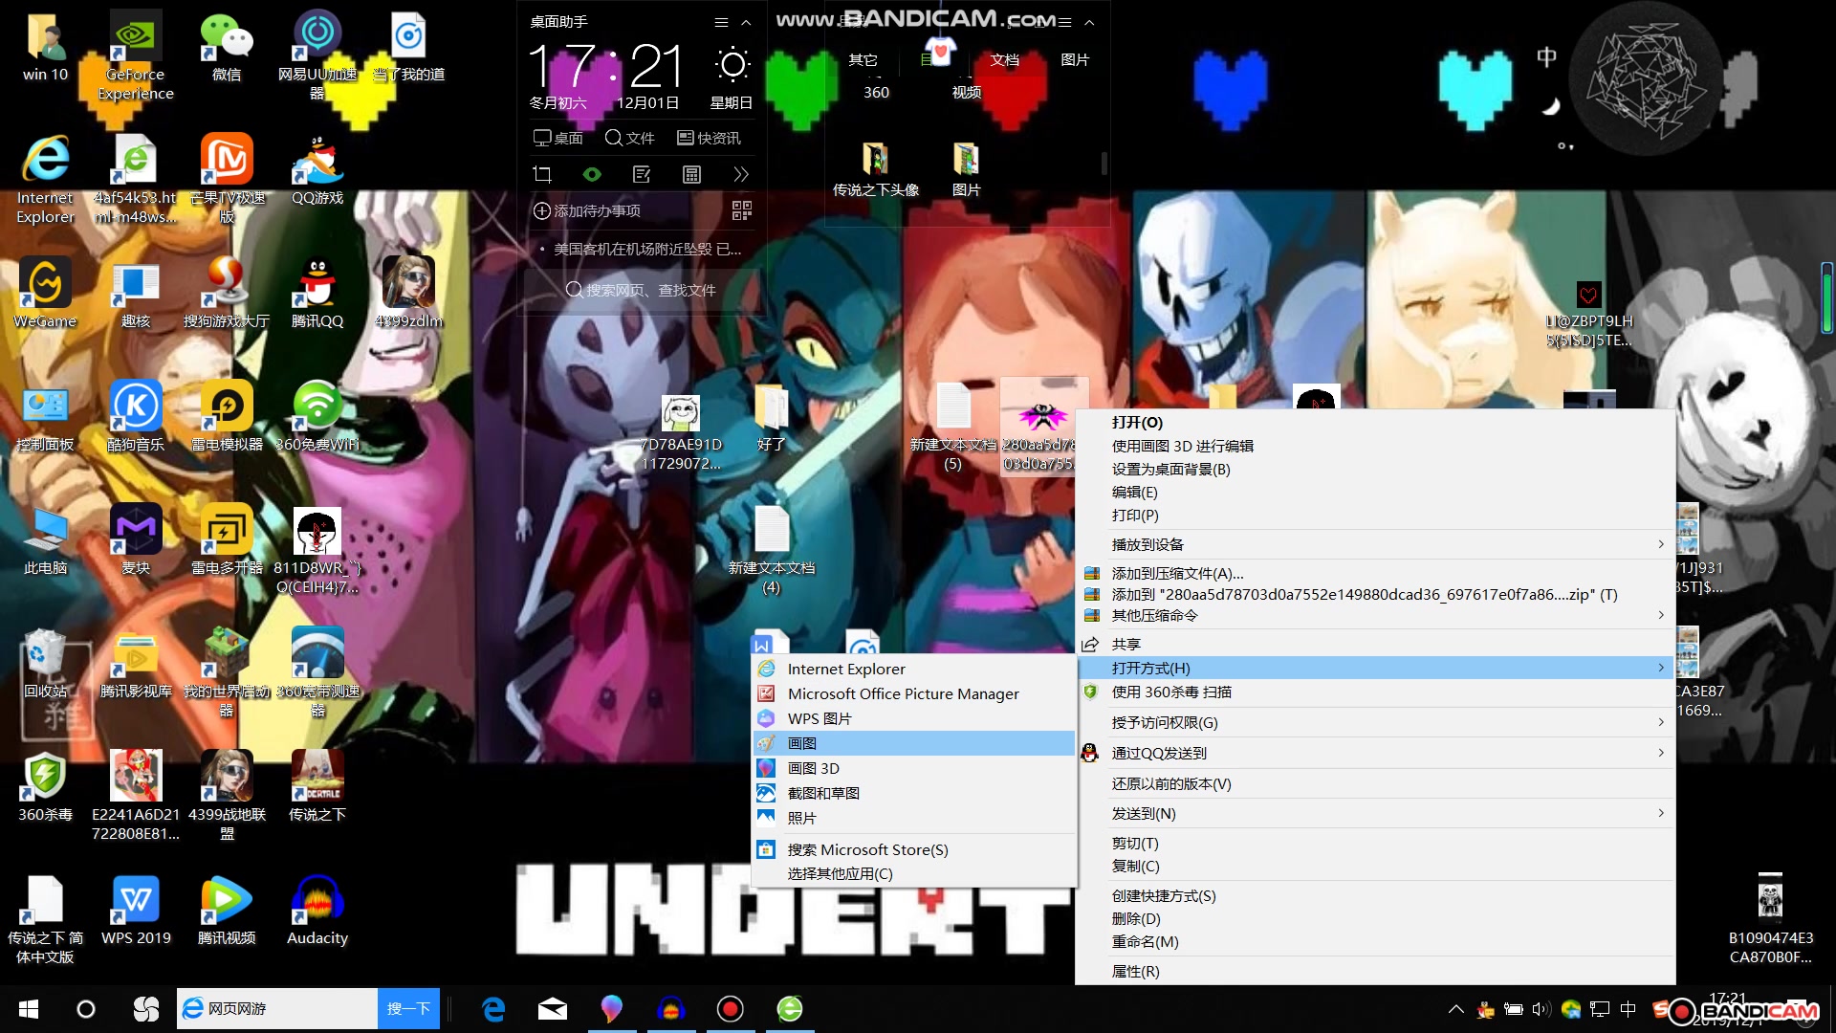The image size is (1836, 1033).
Task: Click 添加待办事项 to add a to-do
Action: pos(587,210)
